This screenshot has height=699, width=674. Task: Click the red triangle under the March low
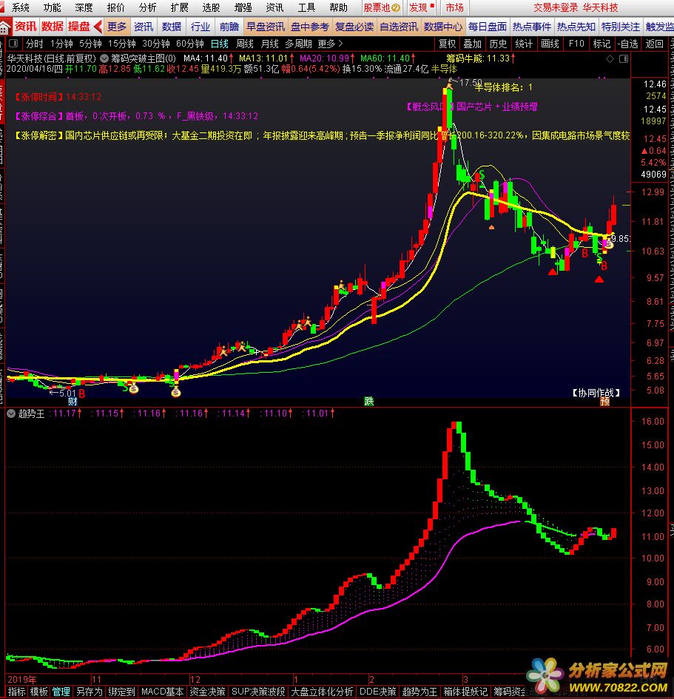tap(553, 271)
